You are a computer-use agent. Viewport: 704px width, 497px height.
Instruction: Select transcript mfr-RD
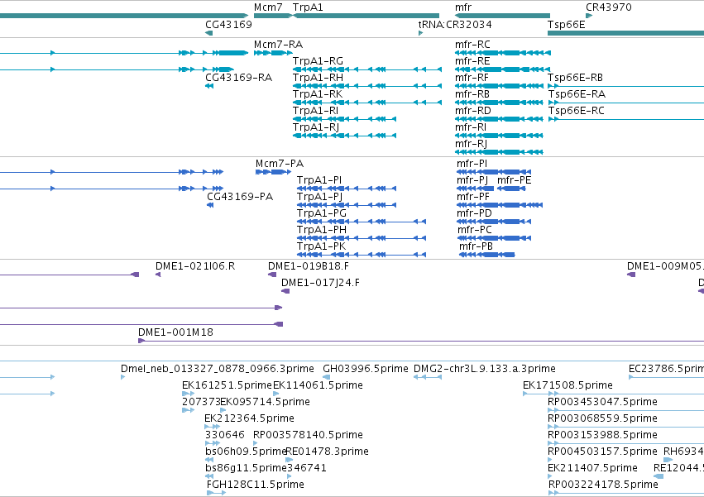(x=472, y=111)
